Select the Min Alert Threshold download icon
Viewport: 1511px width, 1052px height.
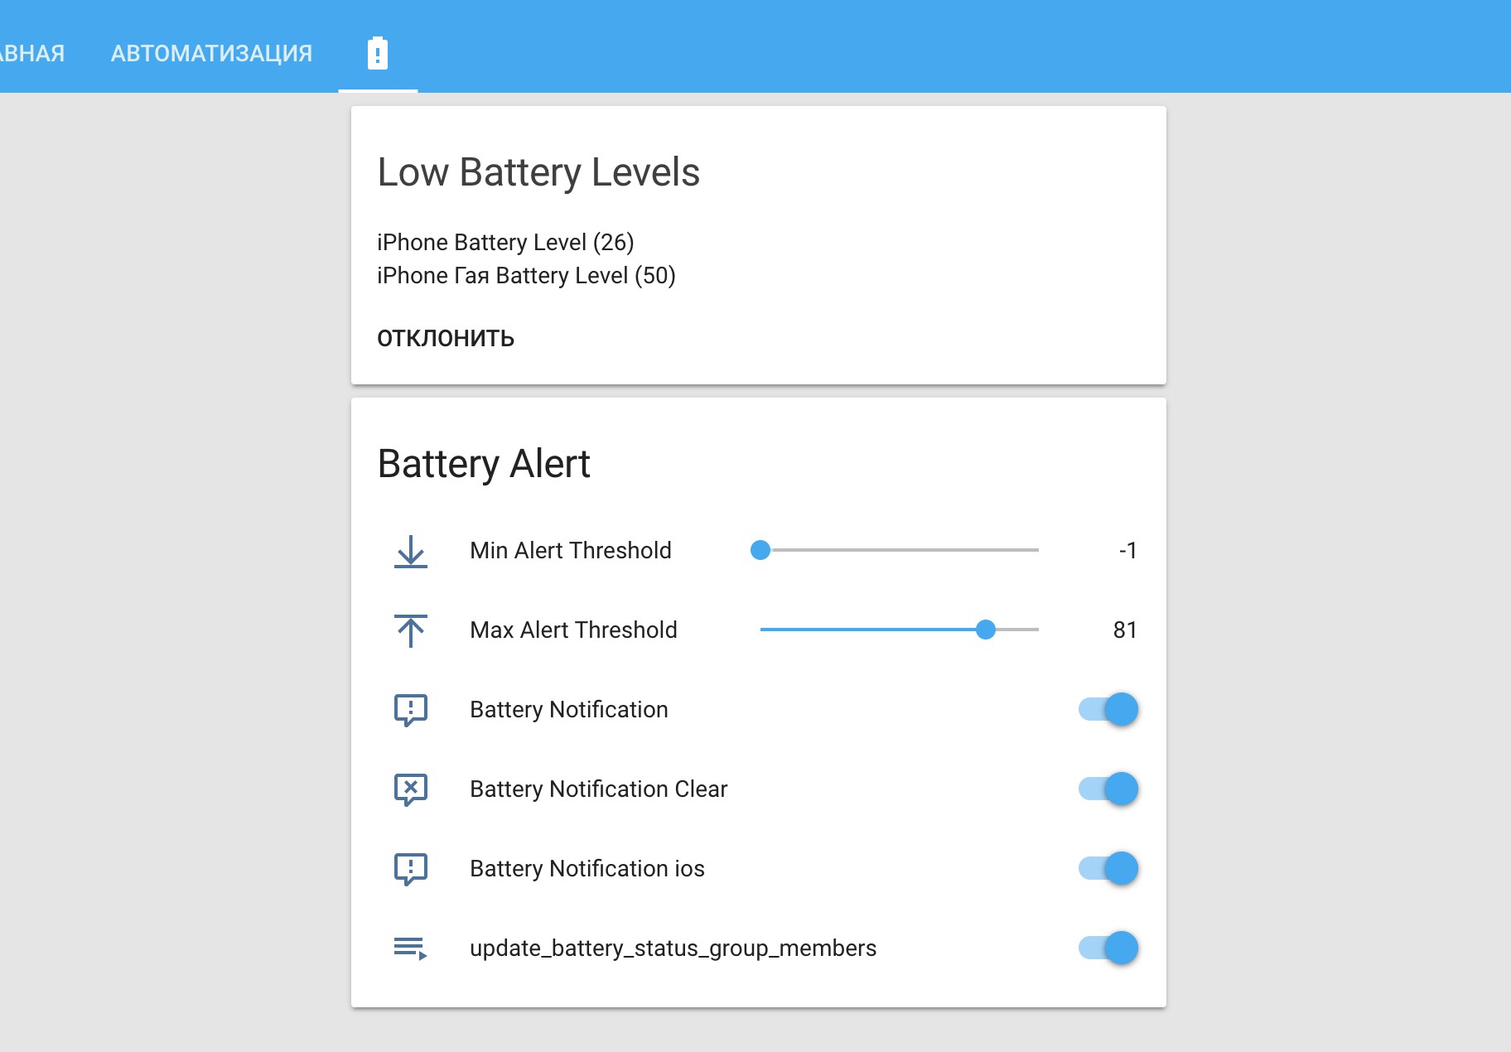click(x=410, y=551)
